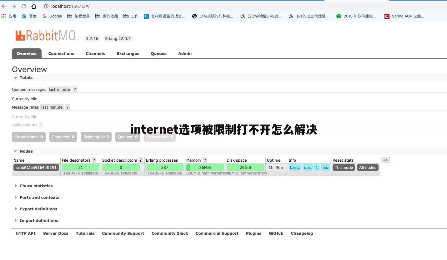
Task: Click the File descriptors 31 bar
Action: pos(81,168)
